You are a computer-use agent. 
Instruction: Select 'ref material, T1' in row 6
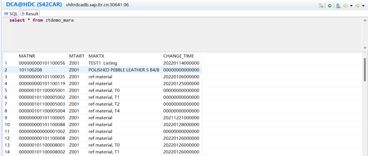click(124, 97)
